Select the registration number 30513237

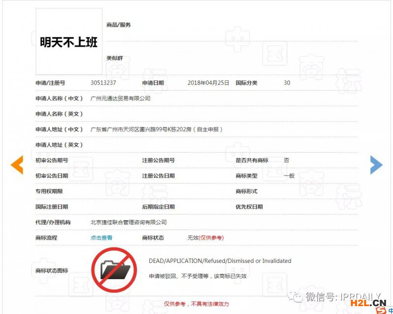tap(103, 83)
